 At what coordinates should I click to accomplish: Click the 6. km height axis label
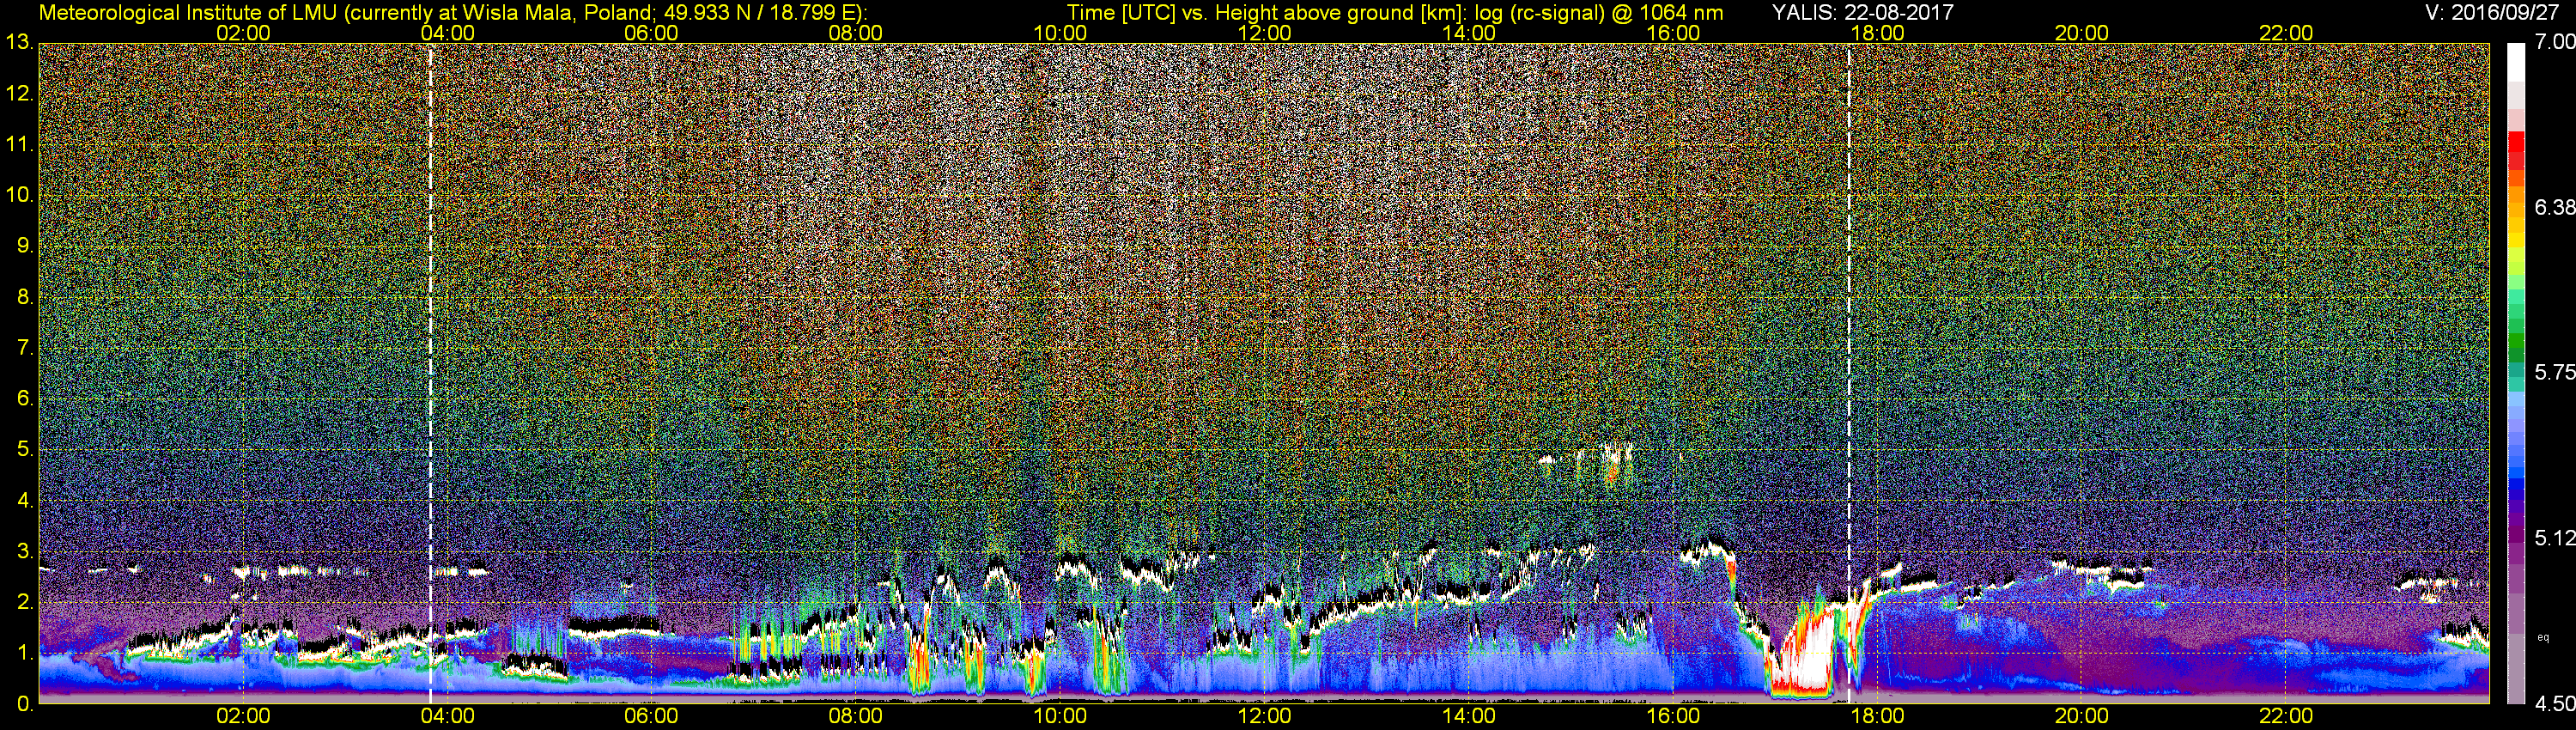[x=24, y=399]
